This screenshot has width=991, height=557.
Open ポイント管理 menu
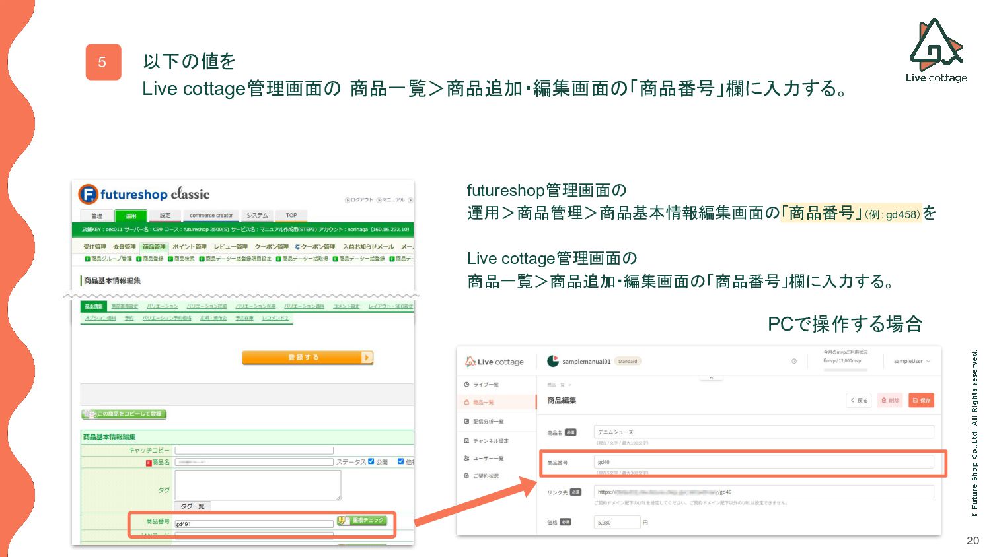[x=190, y=247]
